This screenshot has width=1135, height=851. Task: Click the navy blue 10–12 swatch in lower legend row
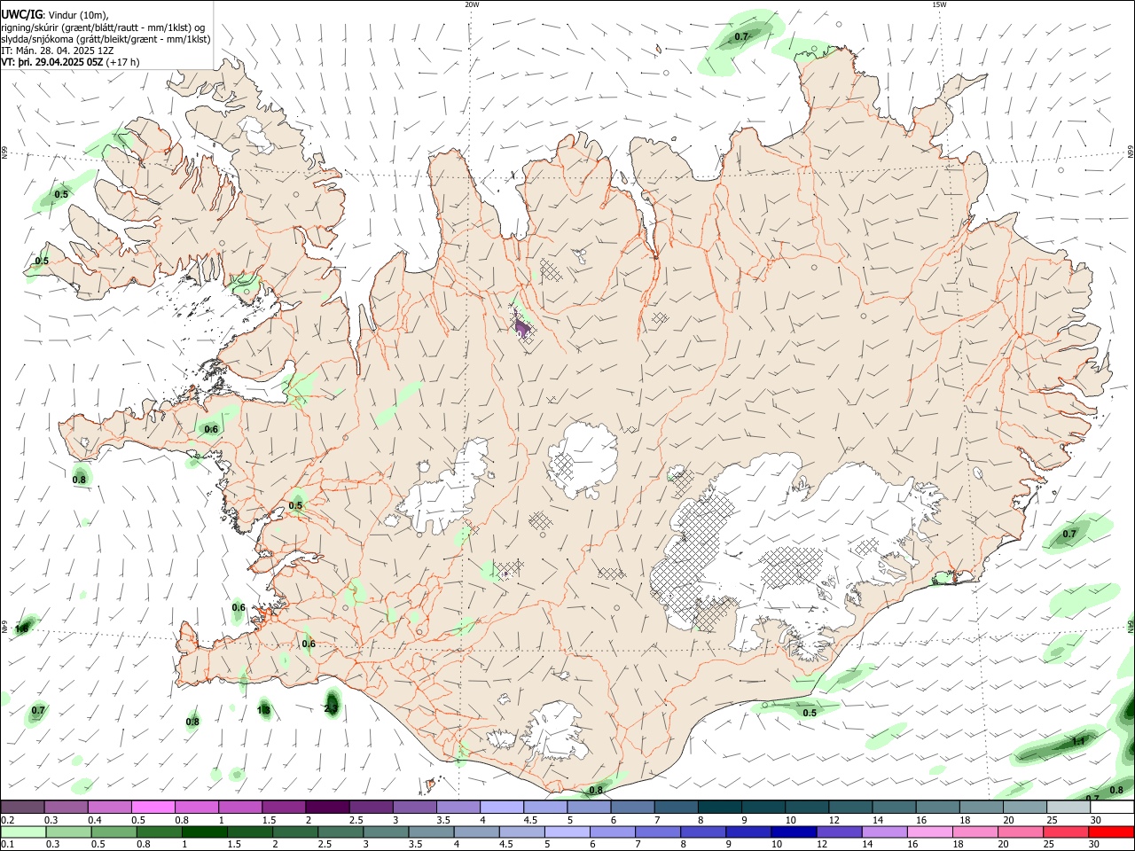click(x=793, y=832)
